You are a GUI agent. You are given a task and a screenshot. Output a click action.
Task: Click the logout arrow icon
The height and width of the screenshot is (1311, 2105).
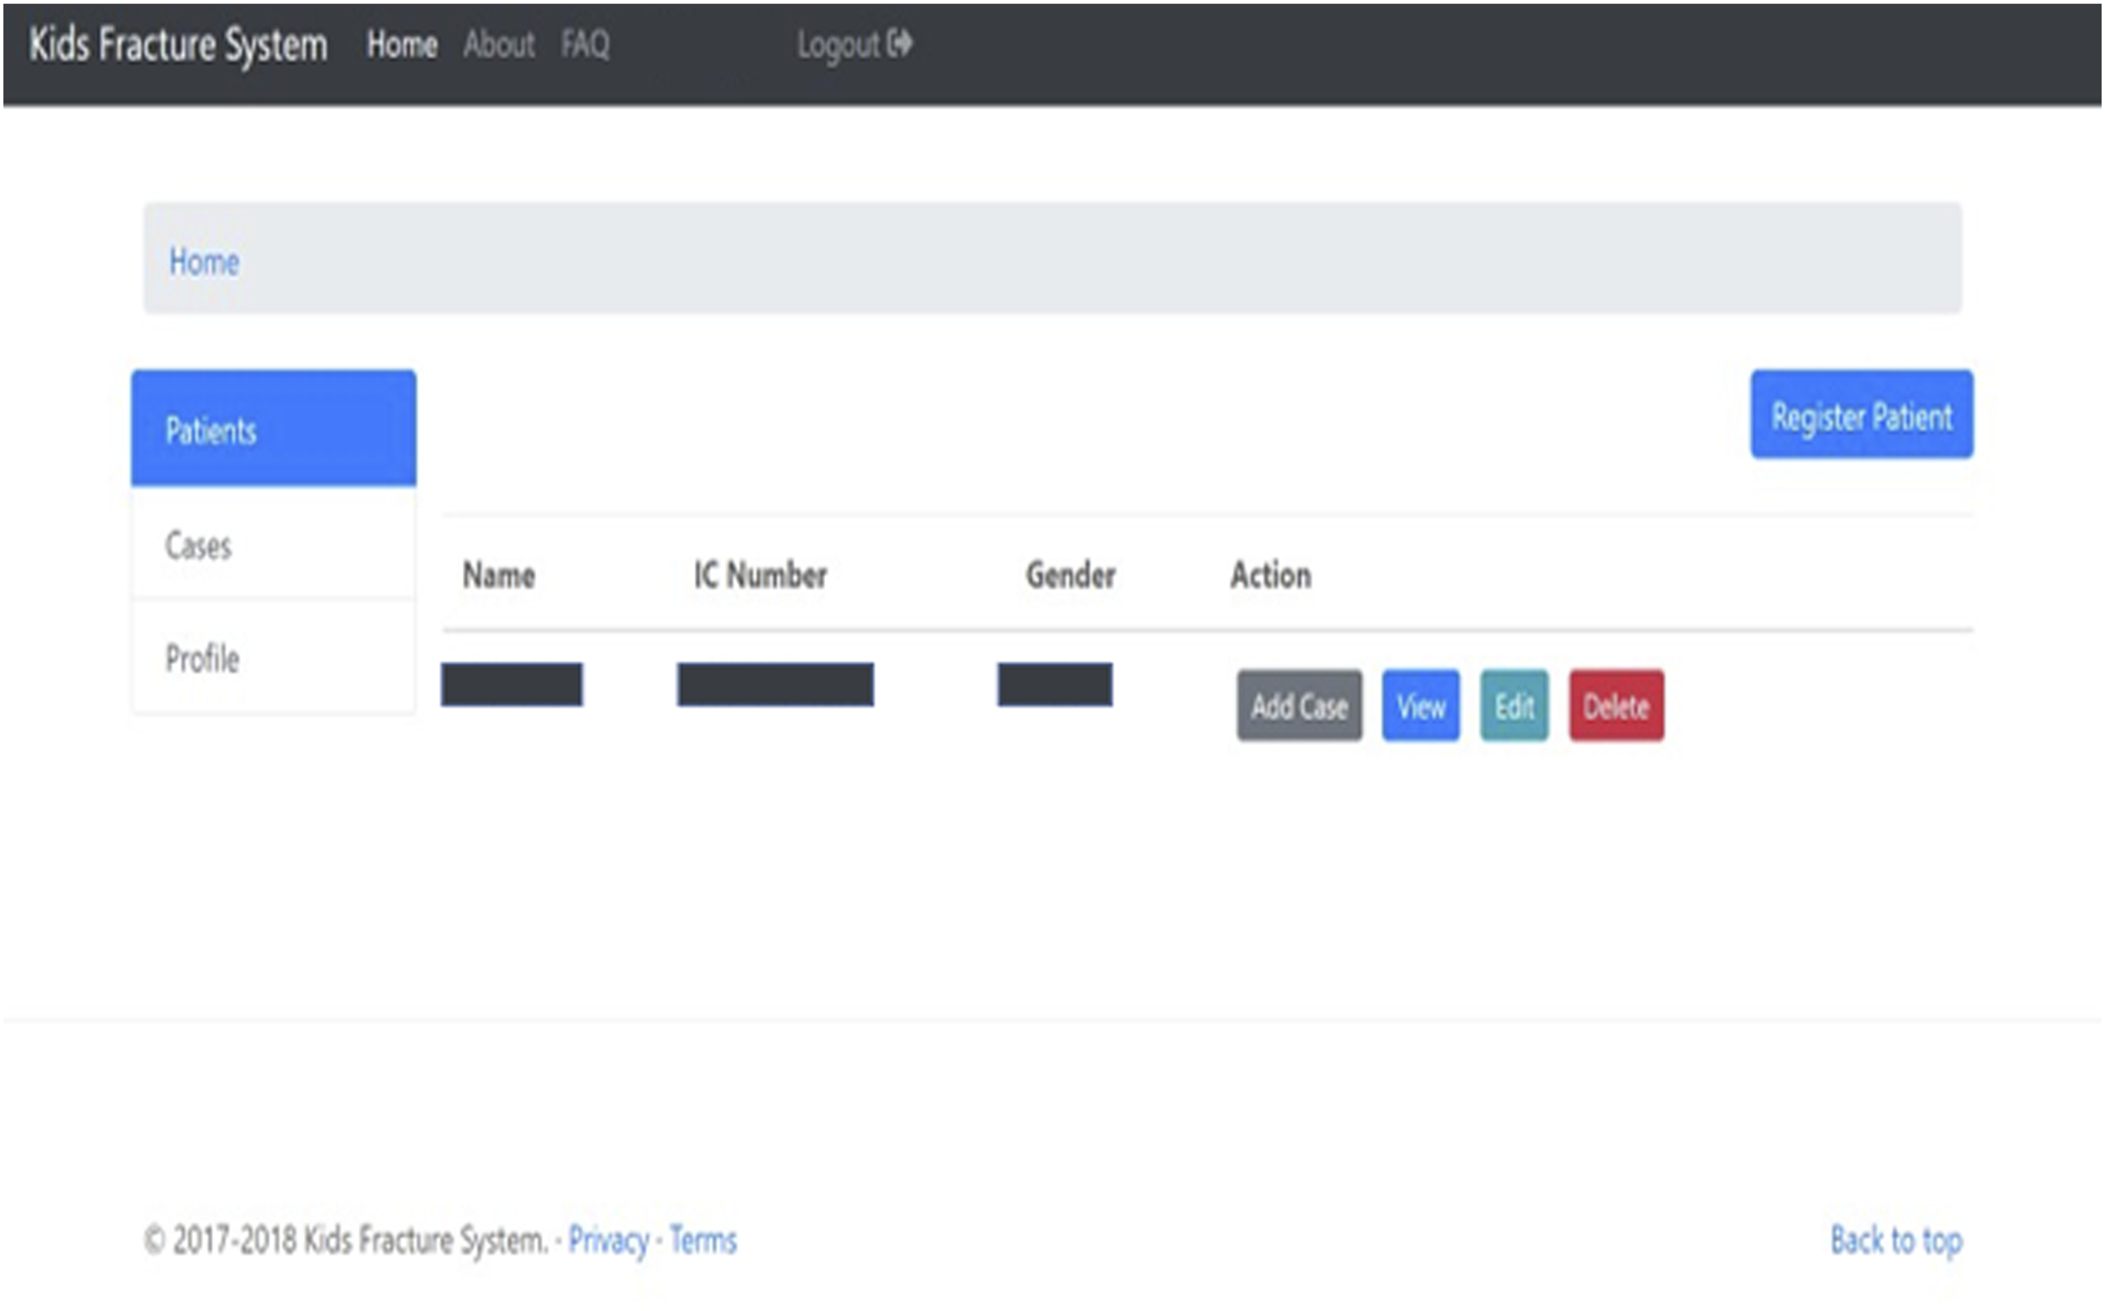(x=900, y=43)
